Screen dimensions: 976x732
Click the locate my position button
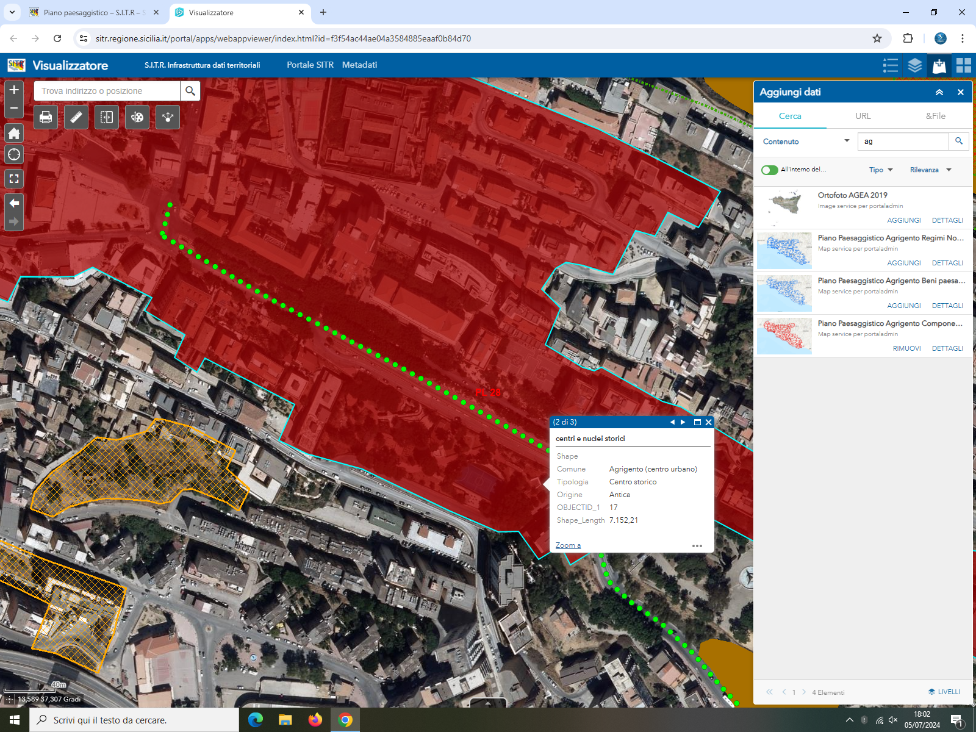[14, 154]
